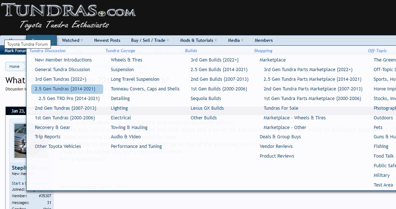The height and width of the screenshot is (209, 396).
Task: Open 1st Gen Tundra Parts Marketplace (2000-2006)
Action: 312,99
